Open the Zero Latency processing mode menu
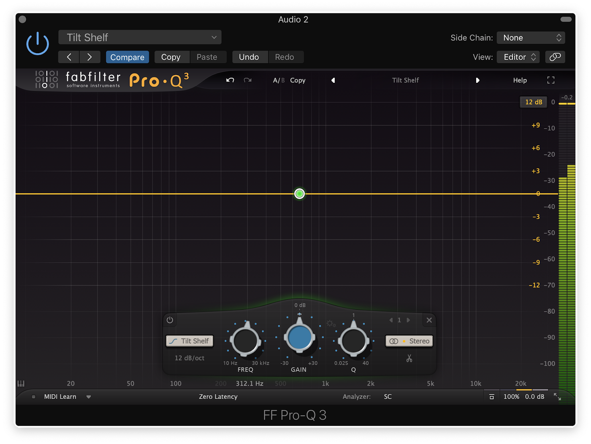591x444 pixels. click(x=218, y=397)
